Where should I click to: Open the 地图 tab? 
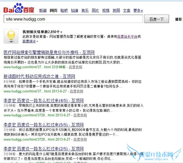[x=116, y=10]
